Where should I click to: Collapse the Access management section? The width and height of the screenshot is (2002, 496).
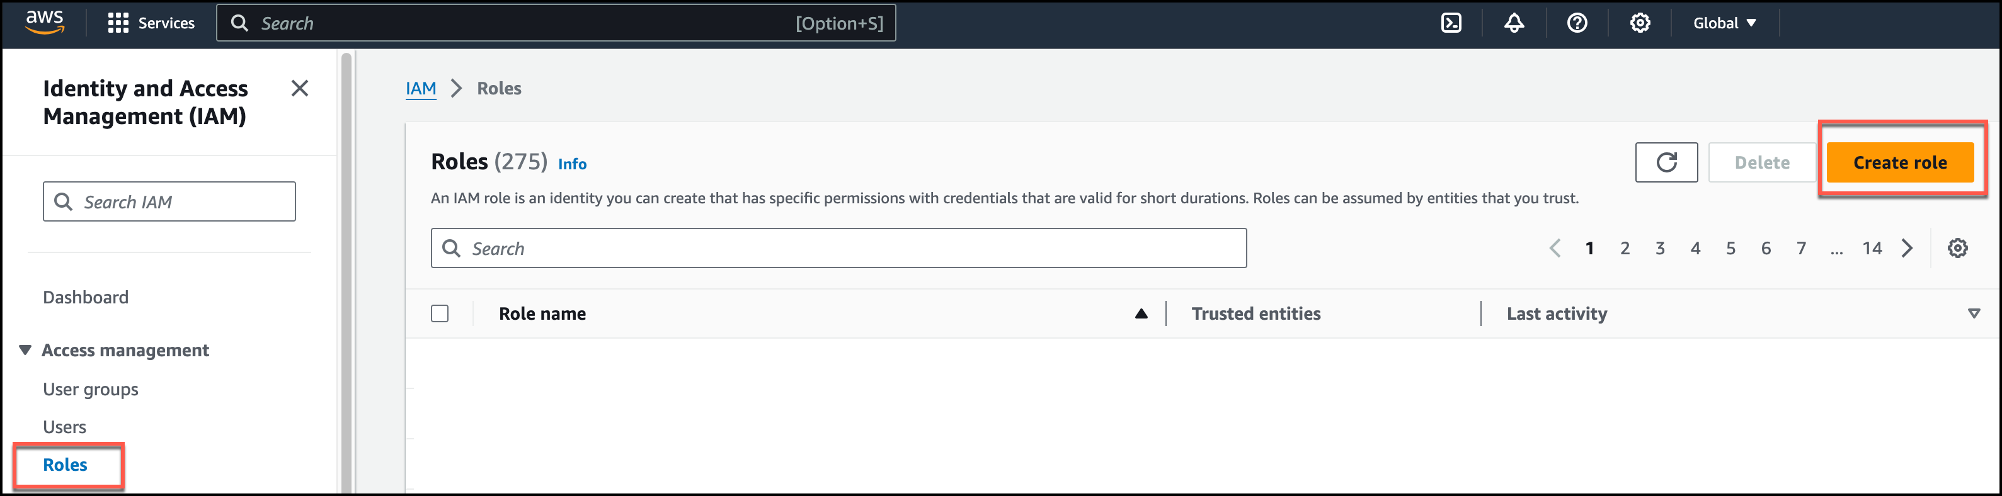(26, 350)
